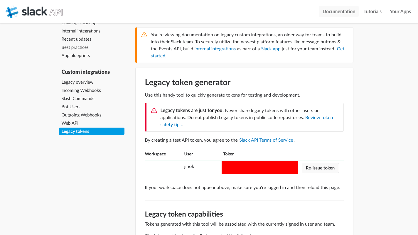The width and height of the screenshot is (418, 235).
Task: Select Incoming Webhooks in sidebar
Action: tap(81, 90)
